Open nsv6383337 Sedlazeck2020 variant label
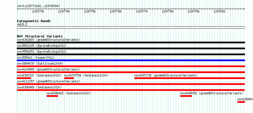 coord(39,75)
